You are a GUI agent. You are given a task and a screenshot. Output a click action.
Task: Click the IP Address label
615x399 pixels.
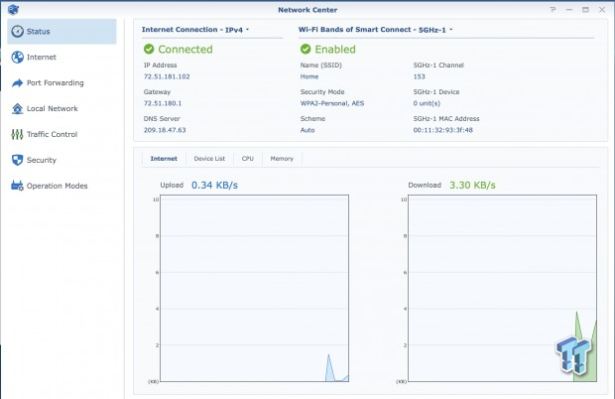coord(160,66)
